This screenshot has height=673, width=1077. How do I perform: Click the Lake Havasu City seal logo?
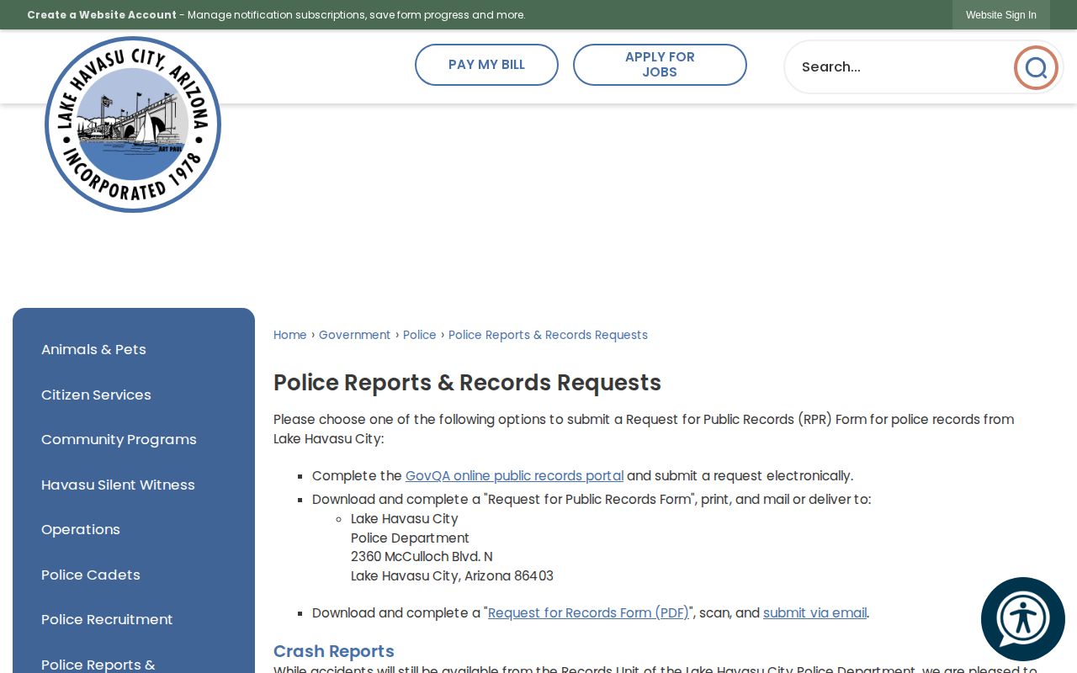pyautogui.click(x=133, y=125)
